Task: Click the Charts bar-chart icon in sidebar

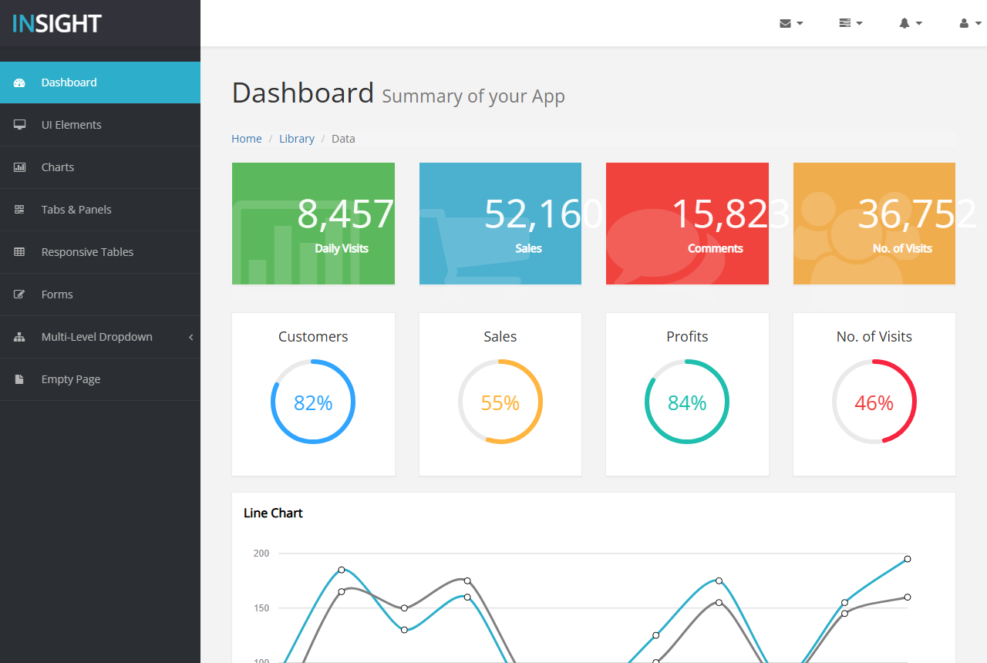Action: tap(20, 167)
